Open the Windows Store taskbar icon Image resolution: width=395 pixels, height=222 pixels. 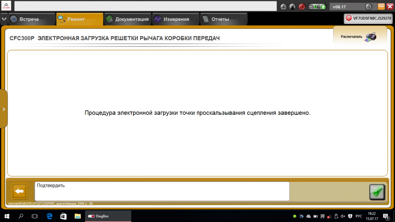[64, 216]
